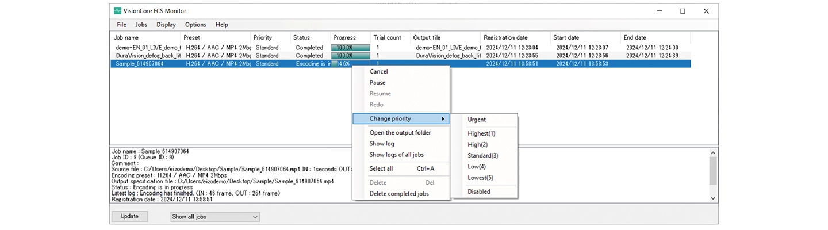828x230 pixels.
Task: Expand the Change priority submenu arrow
Action: (443, 119)
